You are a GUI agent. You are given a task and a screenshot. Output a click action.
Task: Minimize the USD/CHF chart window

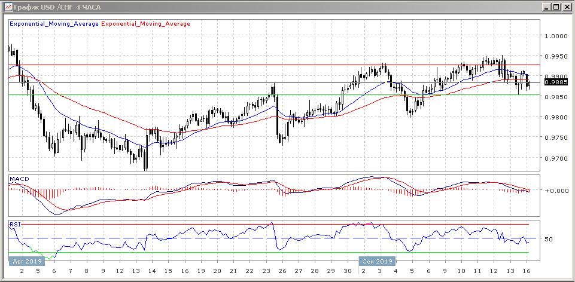[x=546, y=7]
